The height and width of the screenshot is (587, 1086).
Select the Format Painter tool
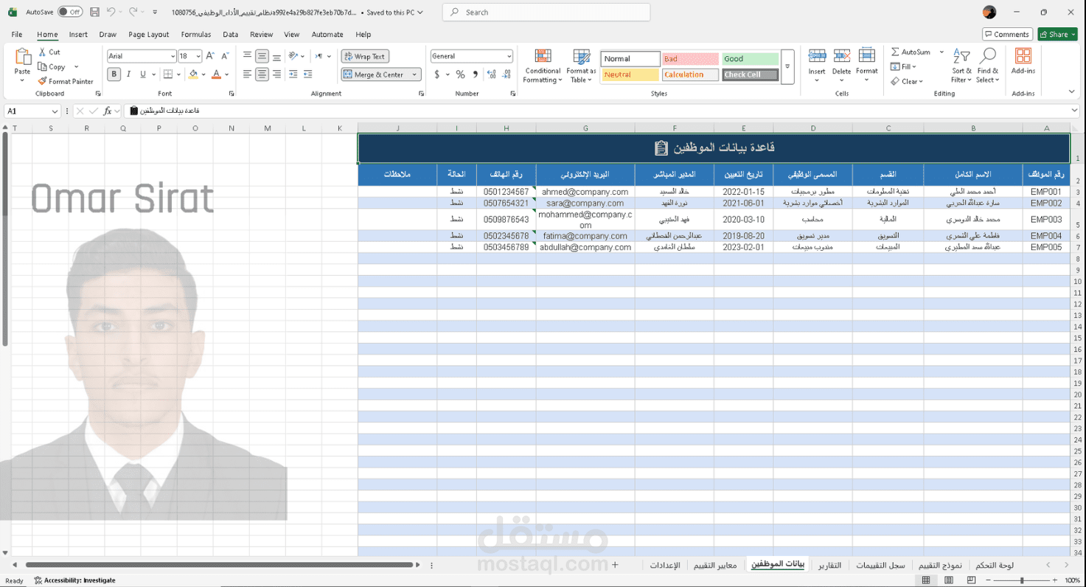coord(66,81)
